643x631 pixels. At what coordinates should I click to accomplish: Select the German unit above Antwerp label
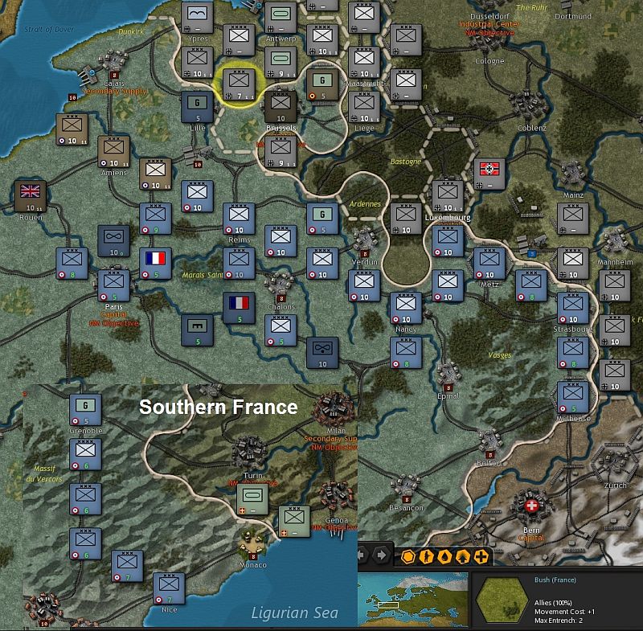(x=281, y=17)
